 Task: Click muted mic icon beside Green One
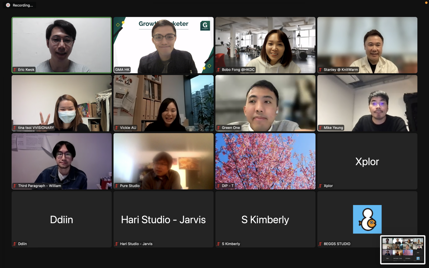219,128
